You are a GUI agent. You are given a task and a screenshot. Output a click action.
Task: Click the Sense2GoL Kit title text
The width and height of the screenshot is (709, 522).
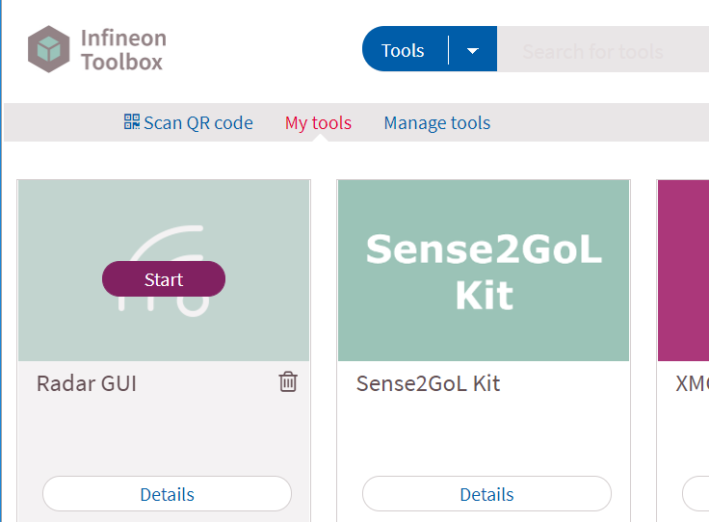point(428,383)
